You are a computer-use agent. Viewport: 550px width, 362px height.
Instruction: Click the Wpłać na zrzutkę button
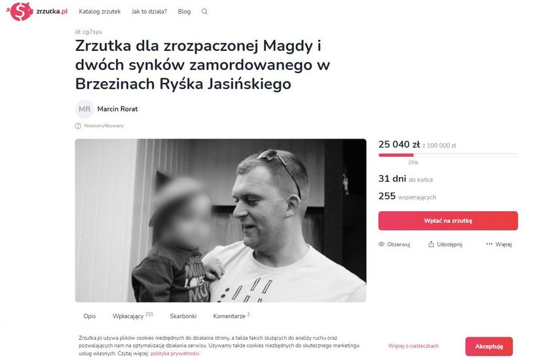(448, 221)
